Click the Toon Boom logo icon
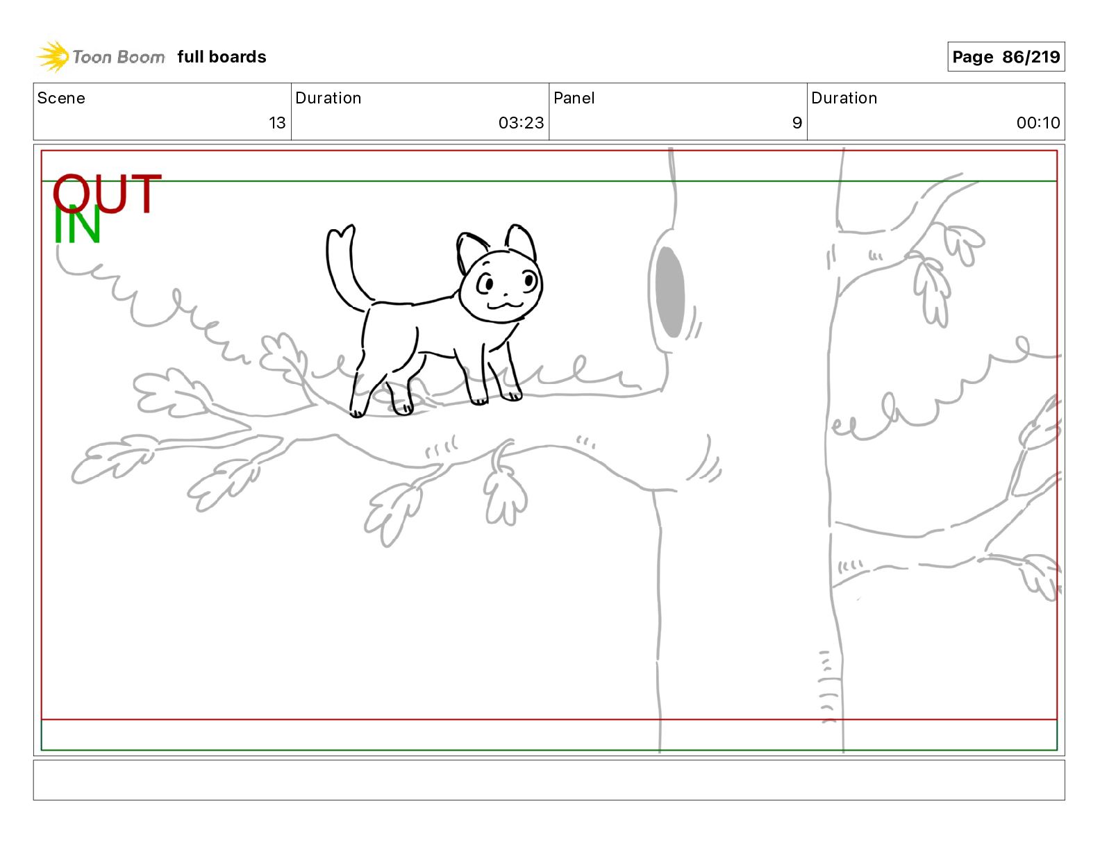This screenshot has height=850, width=1100. click(53, 57)
